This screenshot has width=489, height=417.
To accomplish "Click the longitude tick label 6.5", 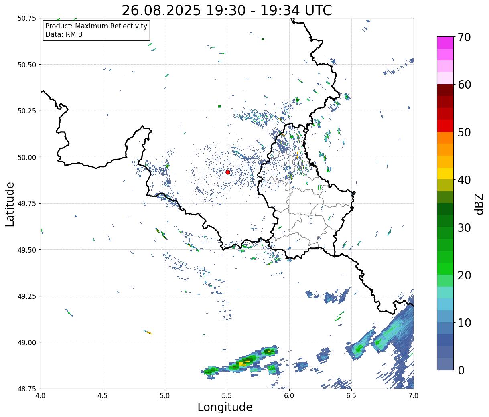I will click(351, 395).
